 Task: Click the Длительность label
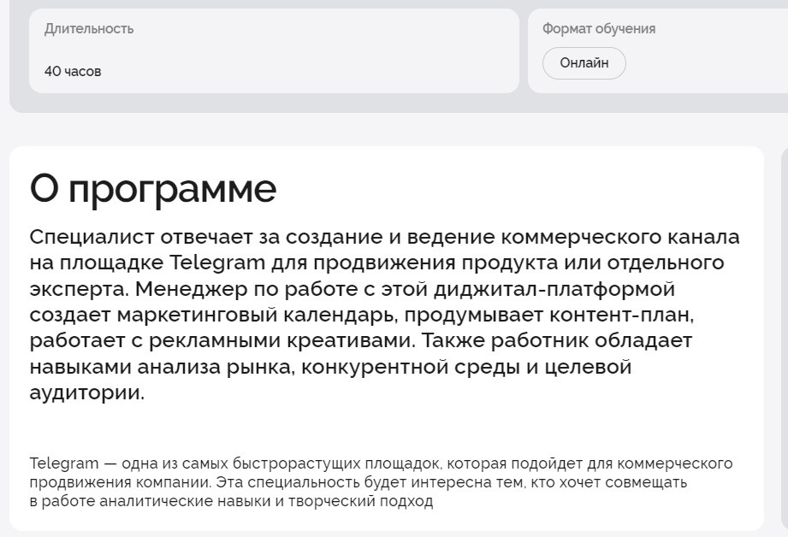(x=89, y=28)
